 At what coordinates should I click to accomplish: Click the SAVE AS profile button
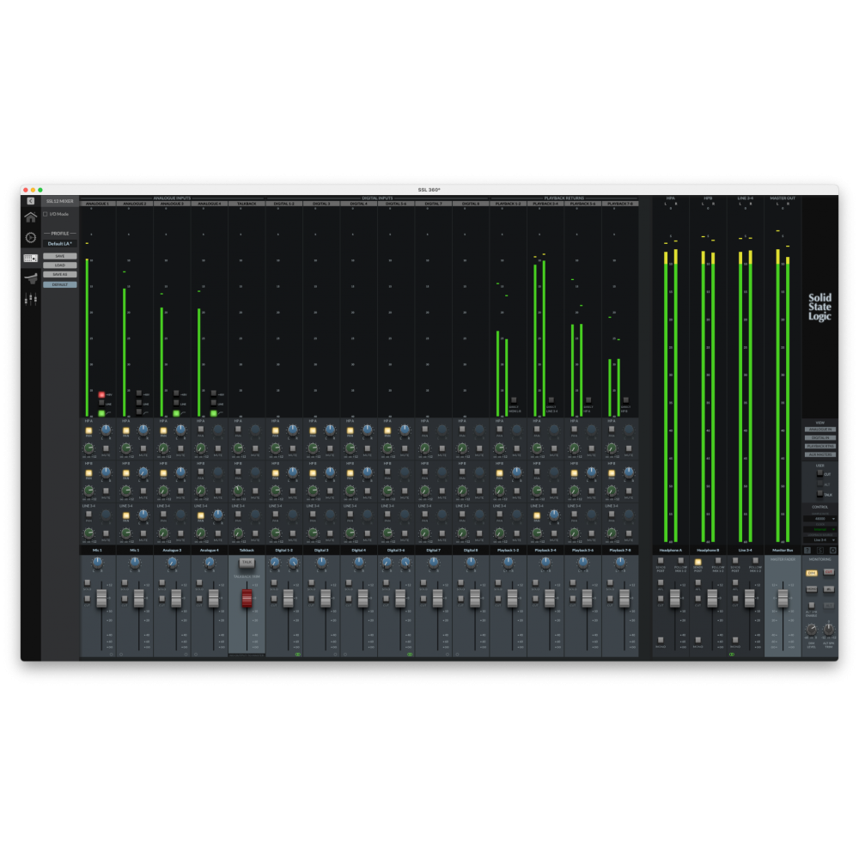click(x=60, y=275)
